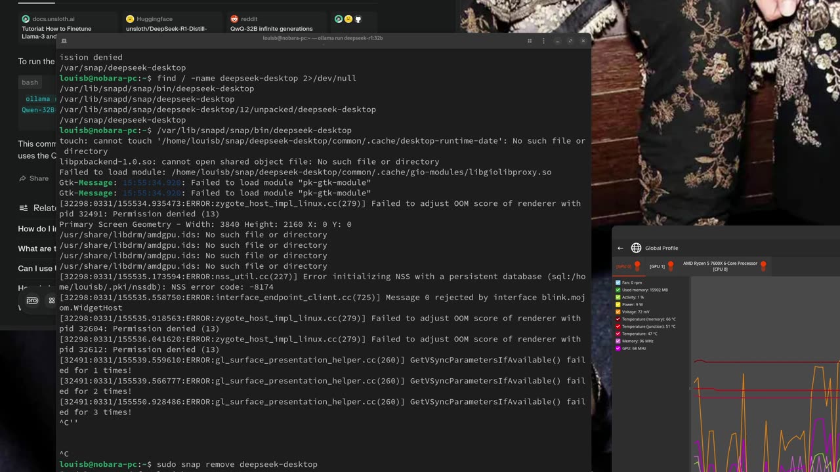This screenshot has height=472, width=840.
Task: Toggle the Fan: 0 rpm checkbox
Action: [x=618, y=283]
